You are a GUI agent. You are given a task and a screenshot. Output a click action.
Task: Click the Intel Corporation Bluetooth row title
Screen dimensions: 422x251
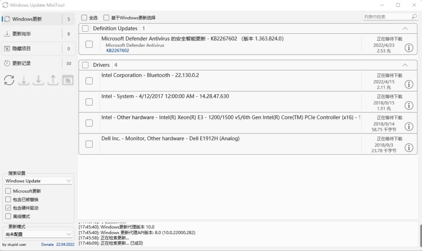150,75
